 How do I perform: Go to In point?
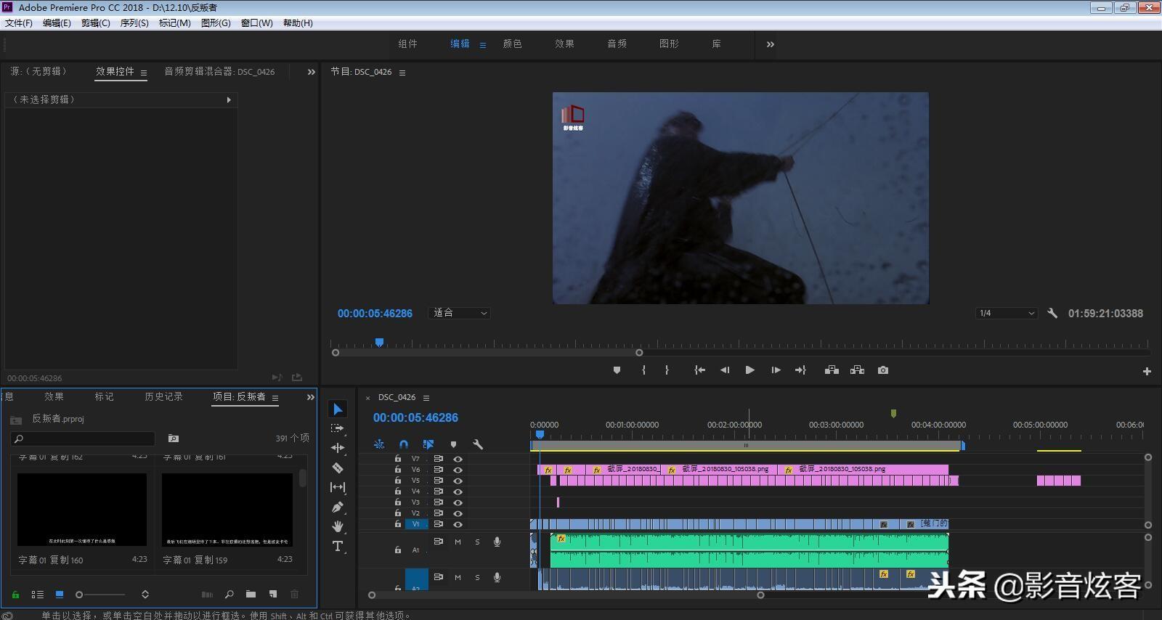click(699, 370)
